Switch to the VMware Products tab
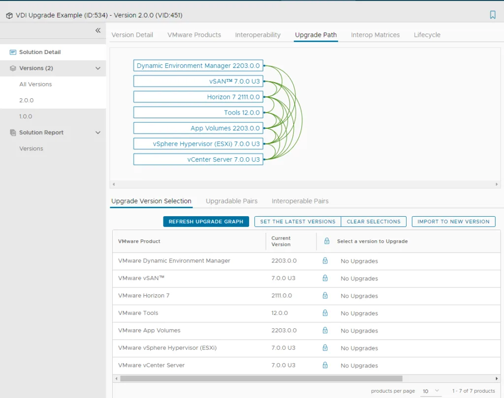The height and width of the screenshot is (398, 504). click(x=194, y=35)
